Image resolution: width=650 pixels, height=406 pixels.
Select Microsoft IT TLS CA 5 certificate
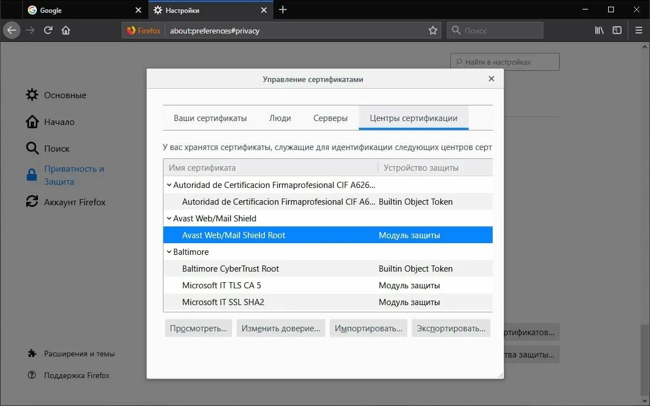click(x=328, y=286)
